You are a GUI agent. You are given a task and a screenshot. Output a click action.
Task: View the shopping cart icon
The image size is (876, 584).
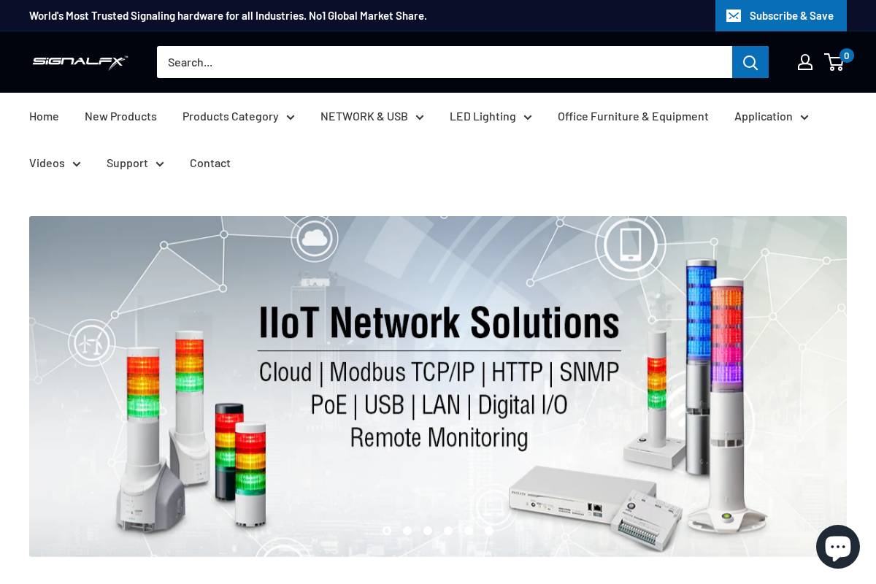pyautogui.click(x=834, y=62)
